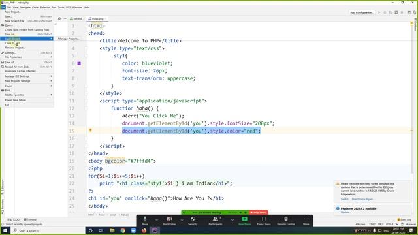Click the Add Configuration dropdown
The image size is (418, 235).
click(361, 12)
